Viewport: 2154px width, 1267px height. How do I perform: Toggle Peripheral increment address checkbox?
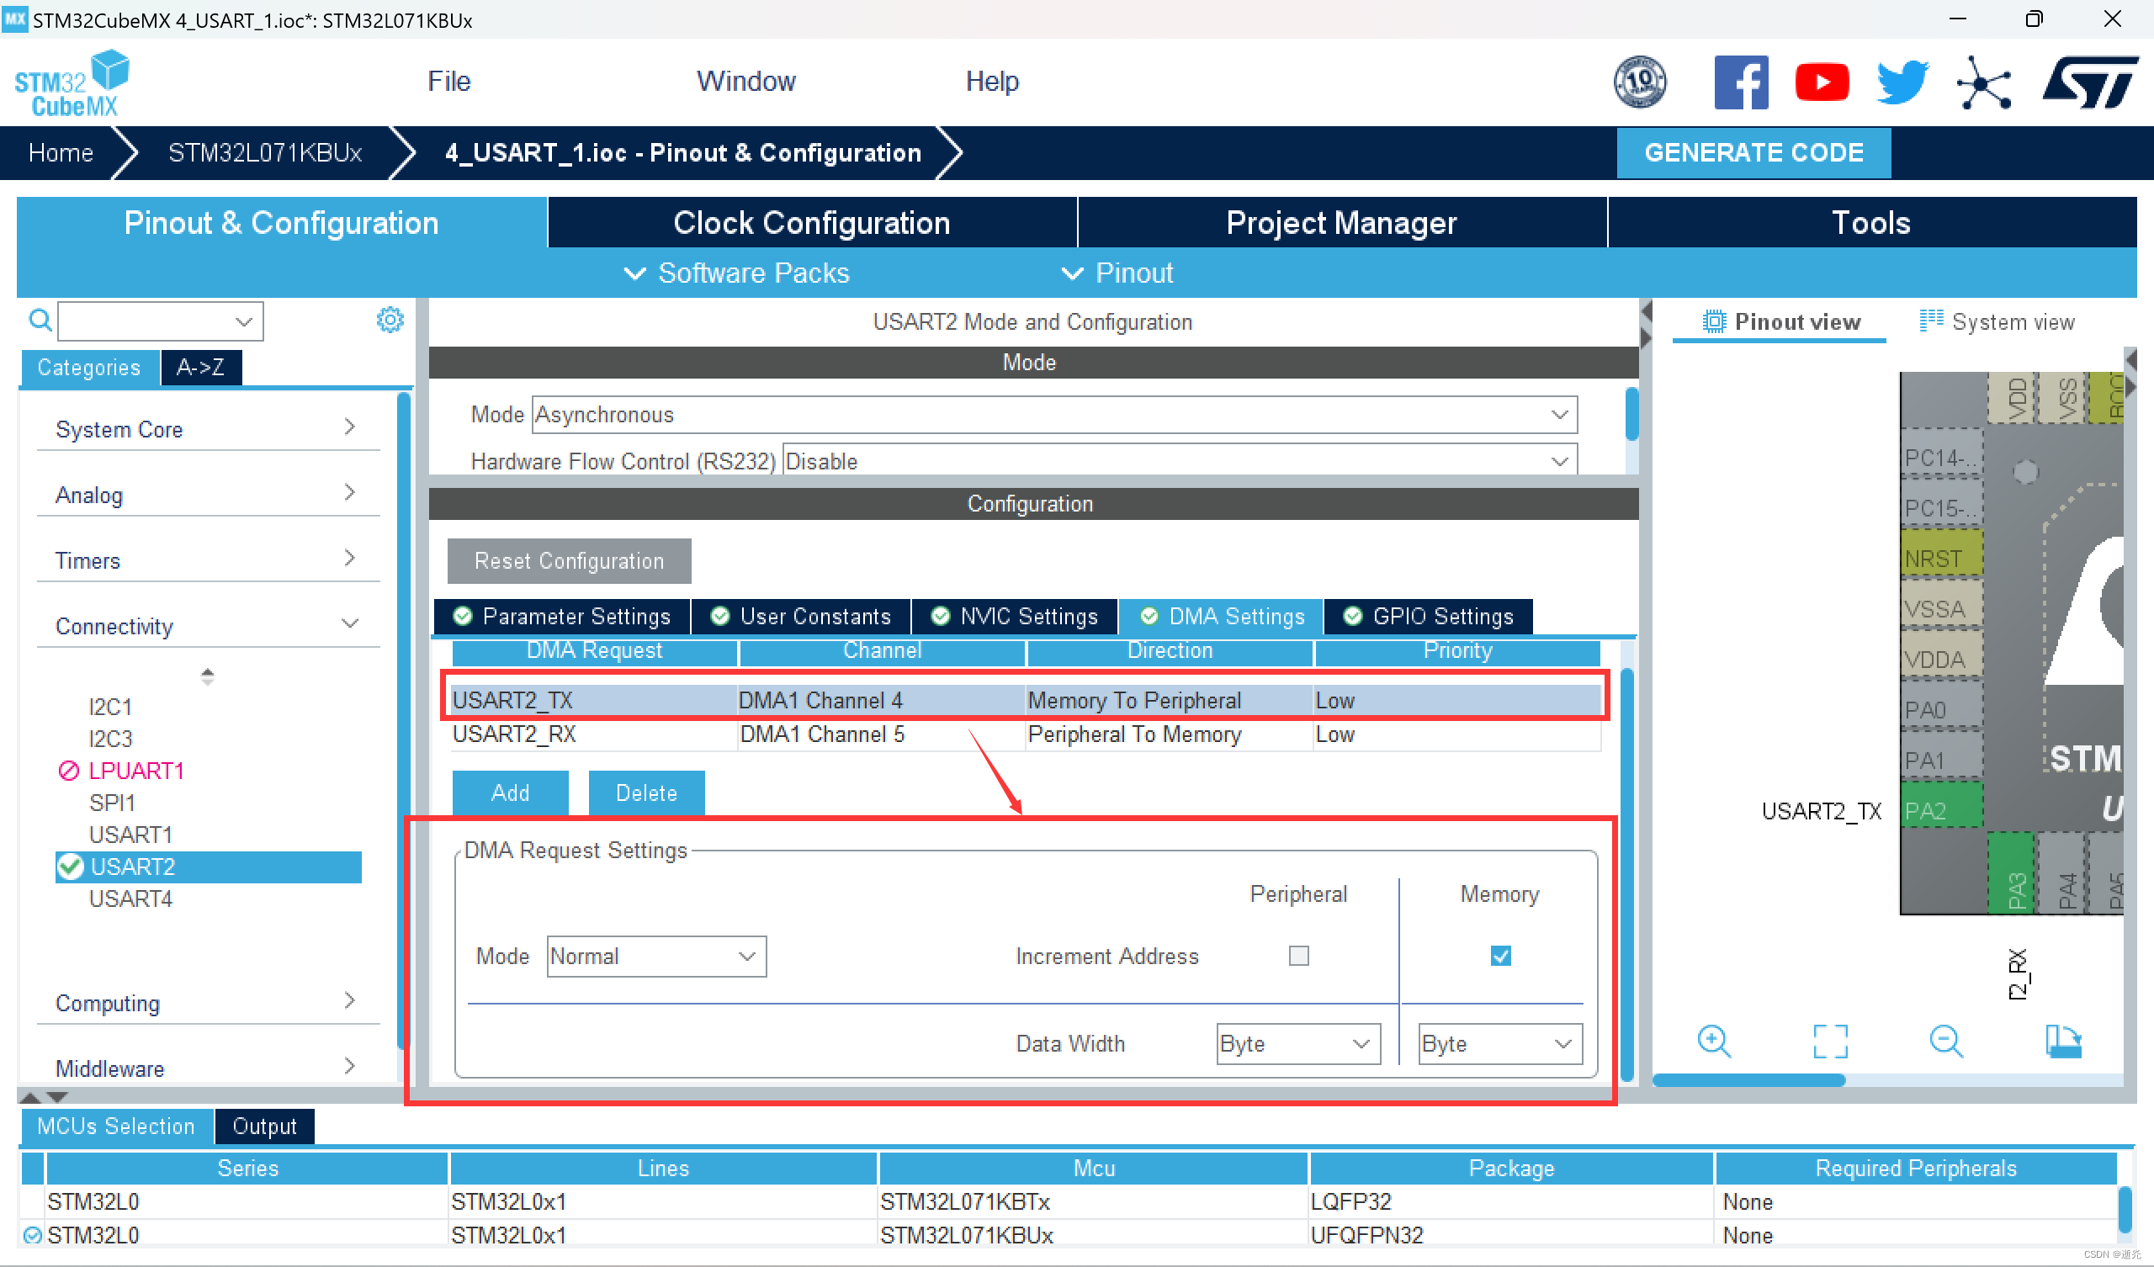pyautogui.click(x=1298, y=955)
